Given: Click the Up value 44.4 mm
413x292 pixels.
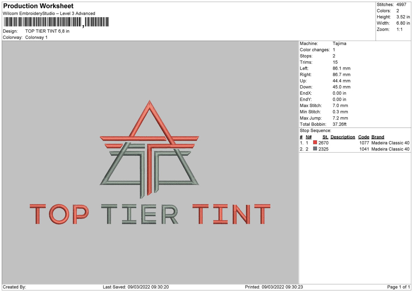Looking at the screenshot, I should point(341,81).
